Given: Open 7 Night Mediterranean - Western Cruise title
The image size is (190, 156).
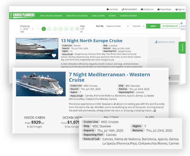Looking at the screenshot, I should pyautogui.click(x=109, y=77).
